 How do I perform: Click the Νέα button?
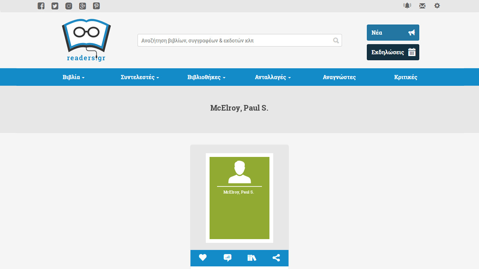[393, 33]
